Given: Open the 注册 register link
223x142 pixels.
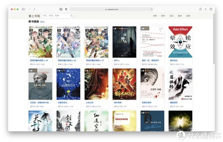Looking at the screenshot, I should [x=188, y=16].
